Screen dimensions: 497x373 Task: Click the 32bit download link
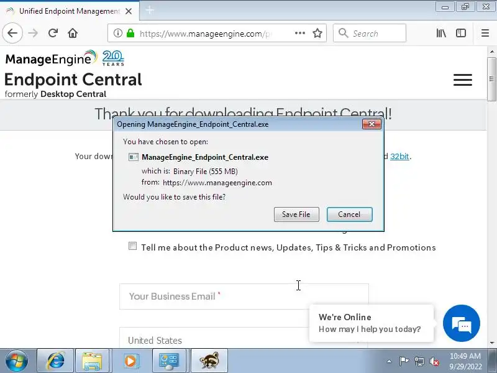[399, 157]
